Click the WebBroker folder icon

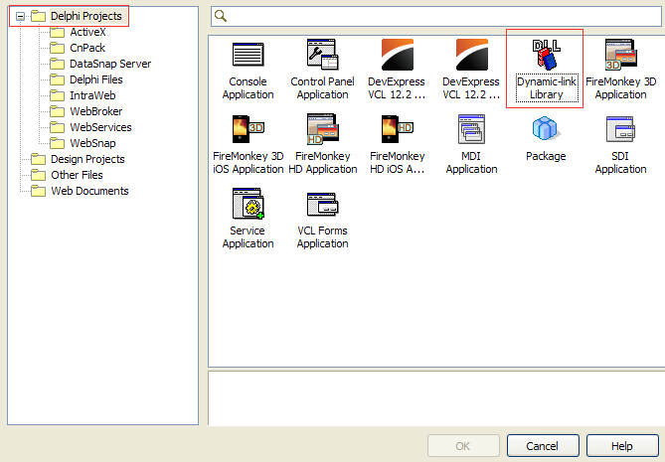pyautogui.click(x=57, y=111)
